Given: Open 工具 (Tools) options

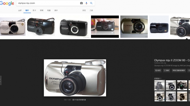Looking at the screenshot, I should 91,10.
